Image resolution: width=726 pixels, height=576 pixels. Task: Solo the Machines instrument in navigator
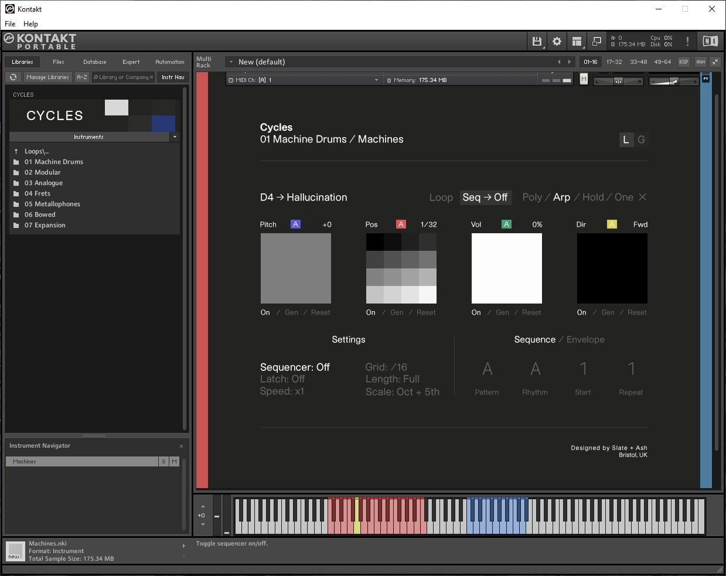(163, 462)
